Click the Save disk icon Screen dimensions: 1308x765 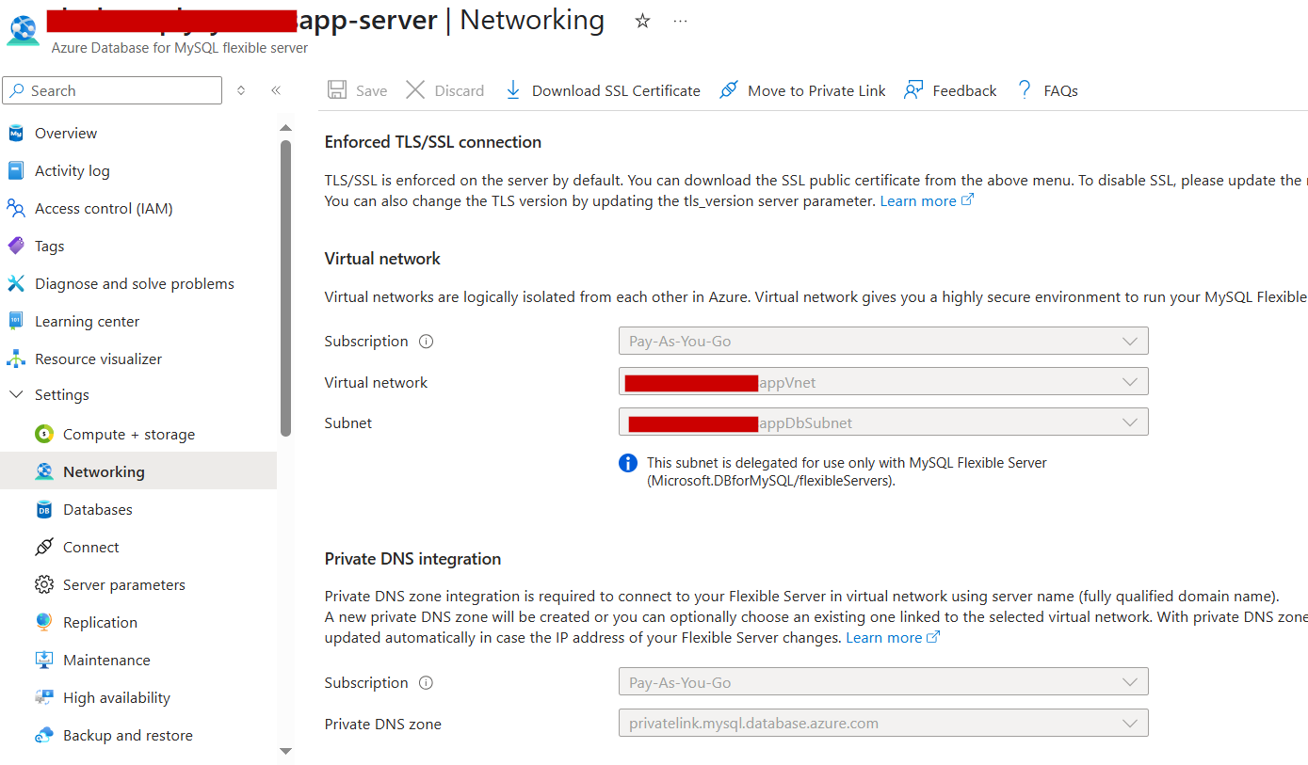pyautogui.click(x=336, y=90)
